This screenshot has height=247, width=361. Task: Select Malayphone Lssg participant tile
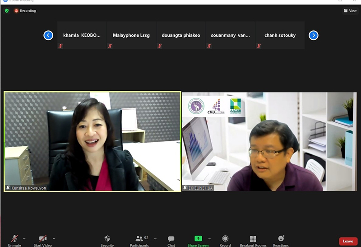coord(131,35)
